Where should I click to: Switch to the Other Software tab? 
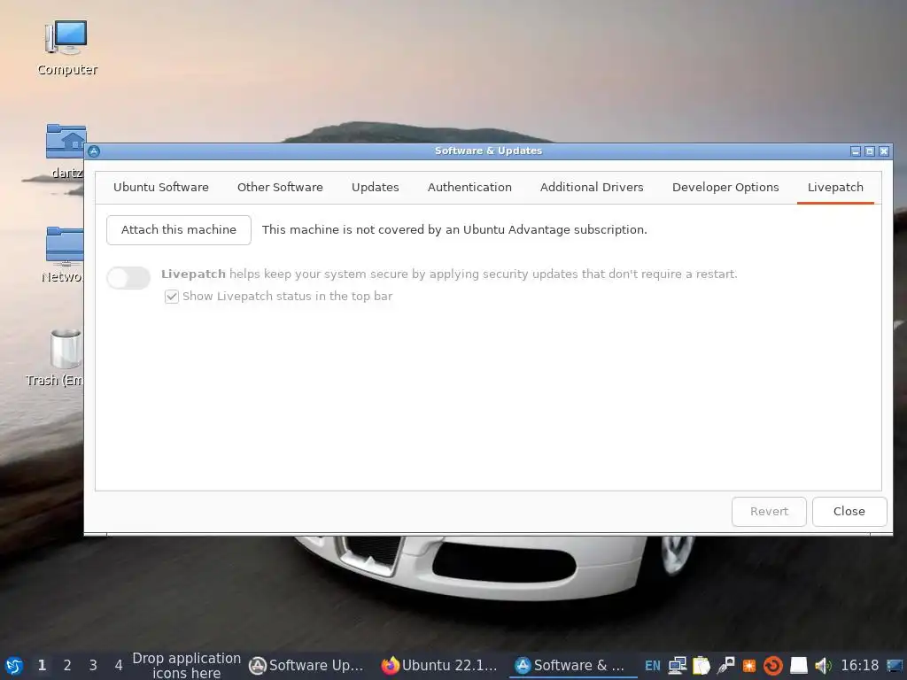[x=280, y=188]
